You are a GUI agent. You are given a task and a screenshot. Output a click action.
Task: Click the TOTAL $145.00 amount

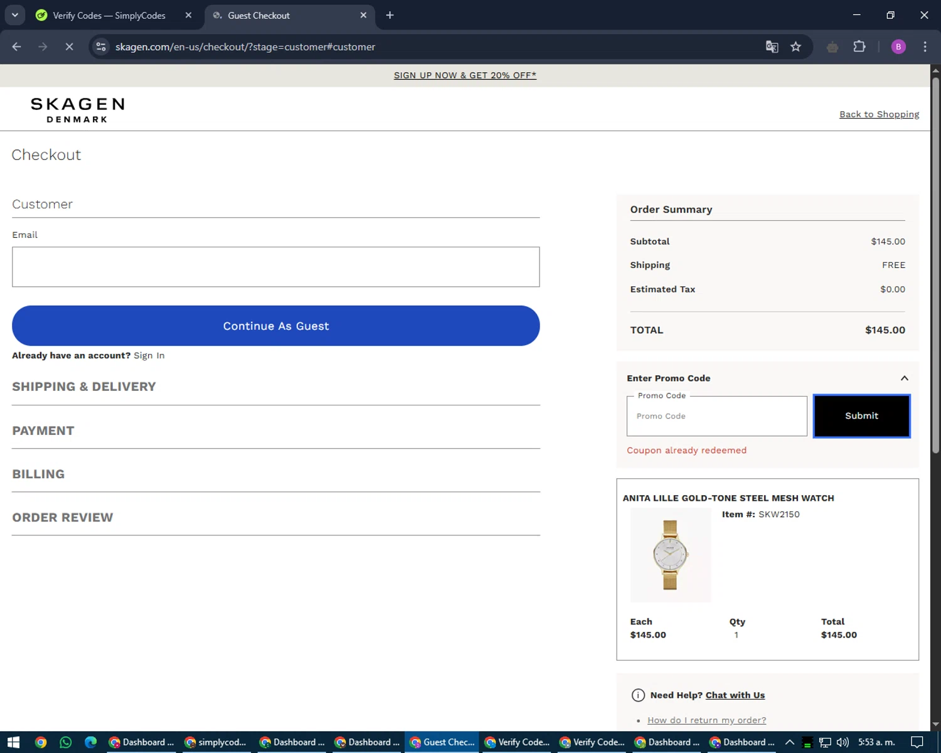(885, 330)
